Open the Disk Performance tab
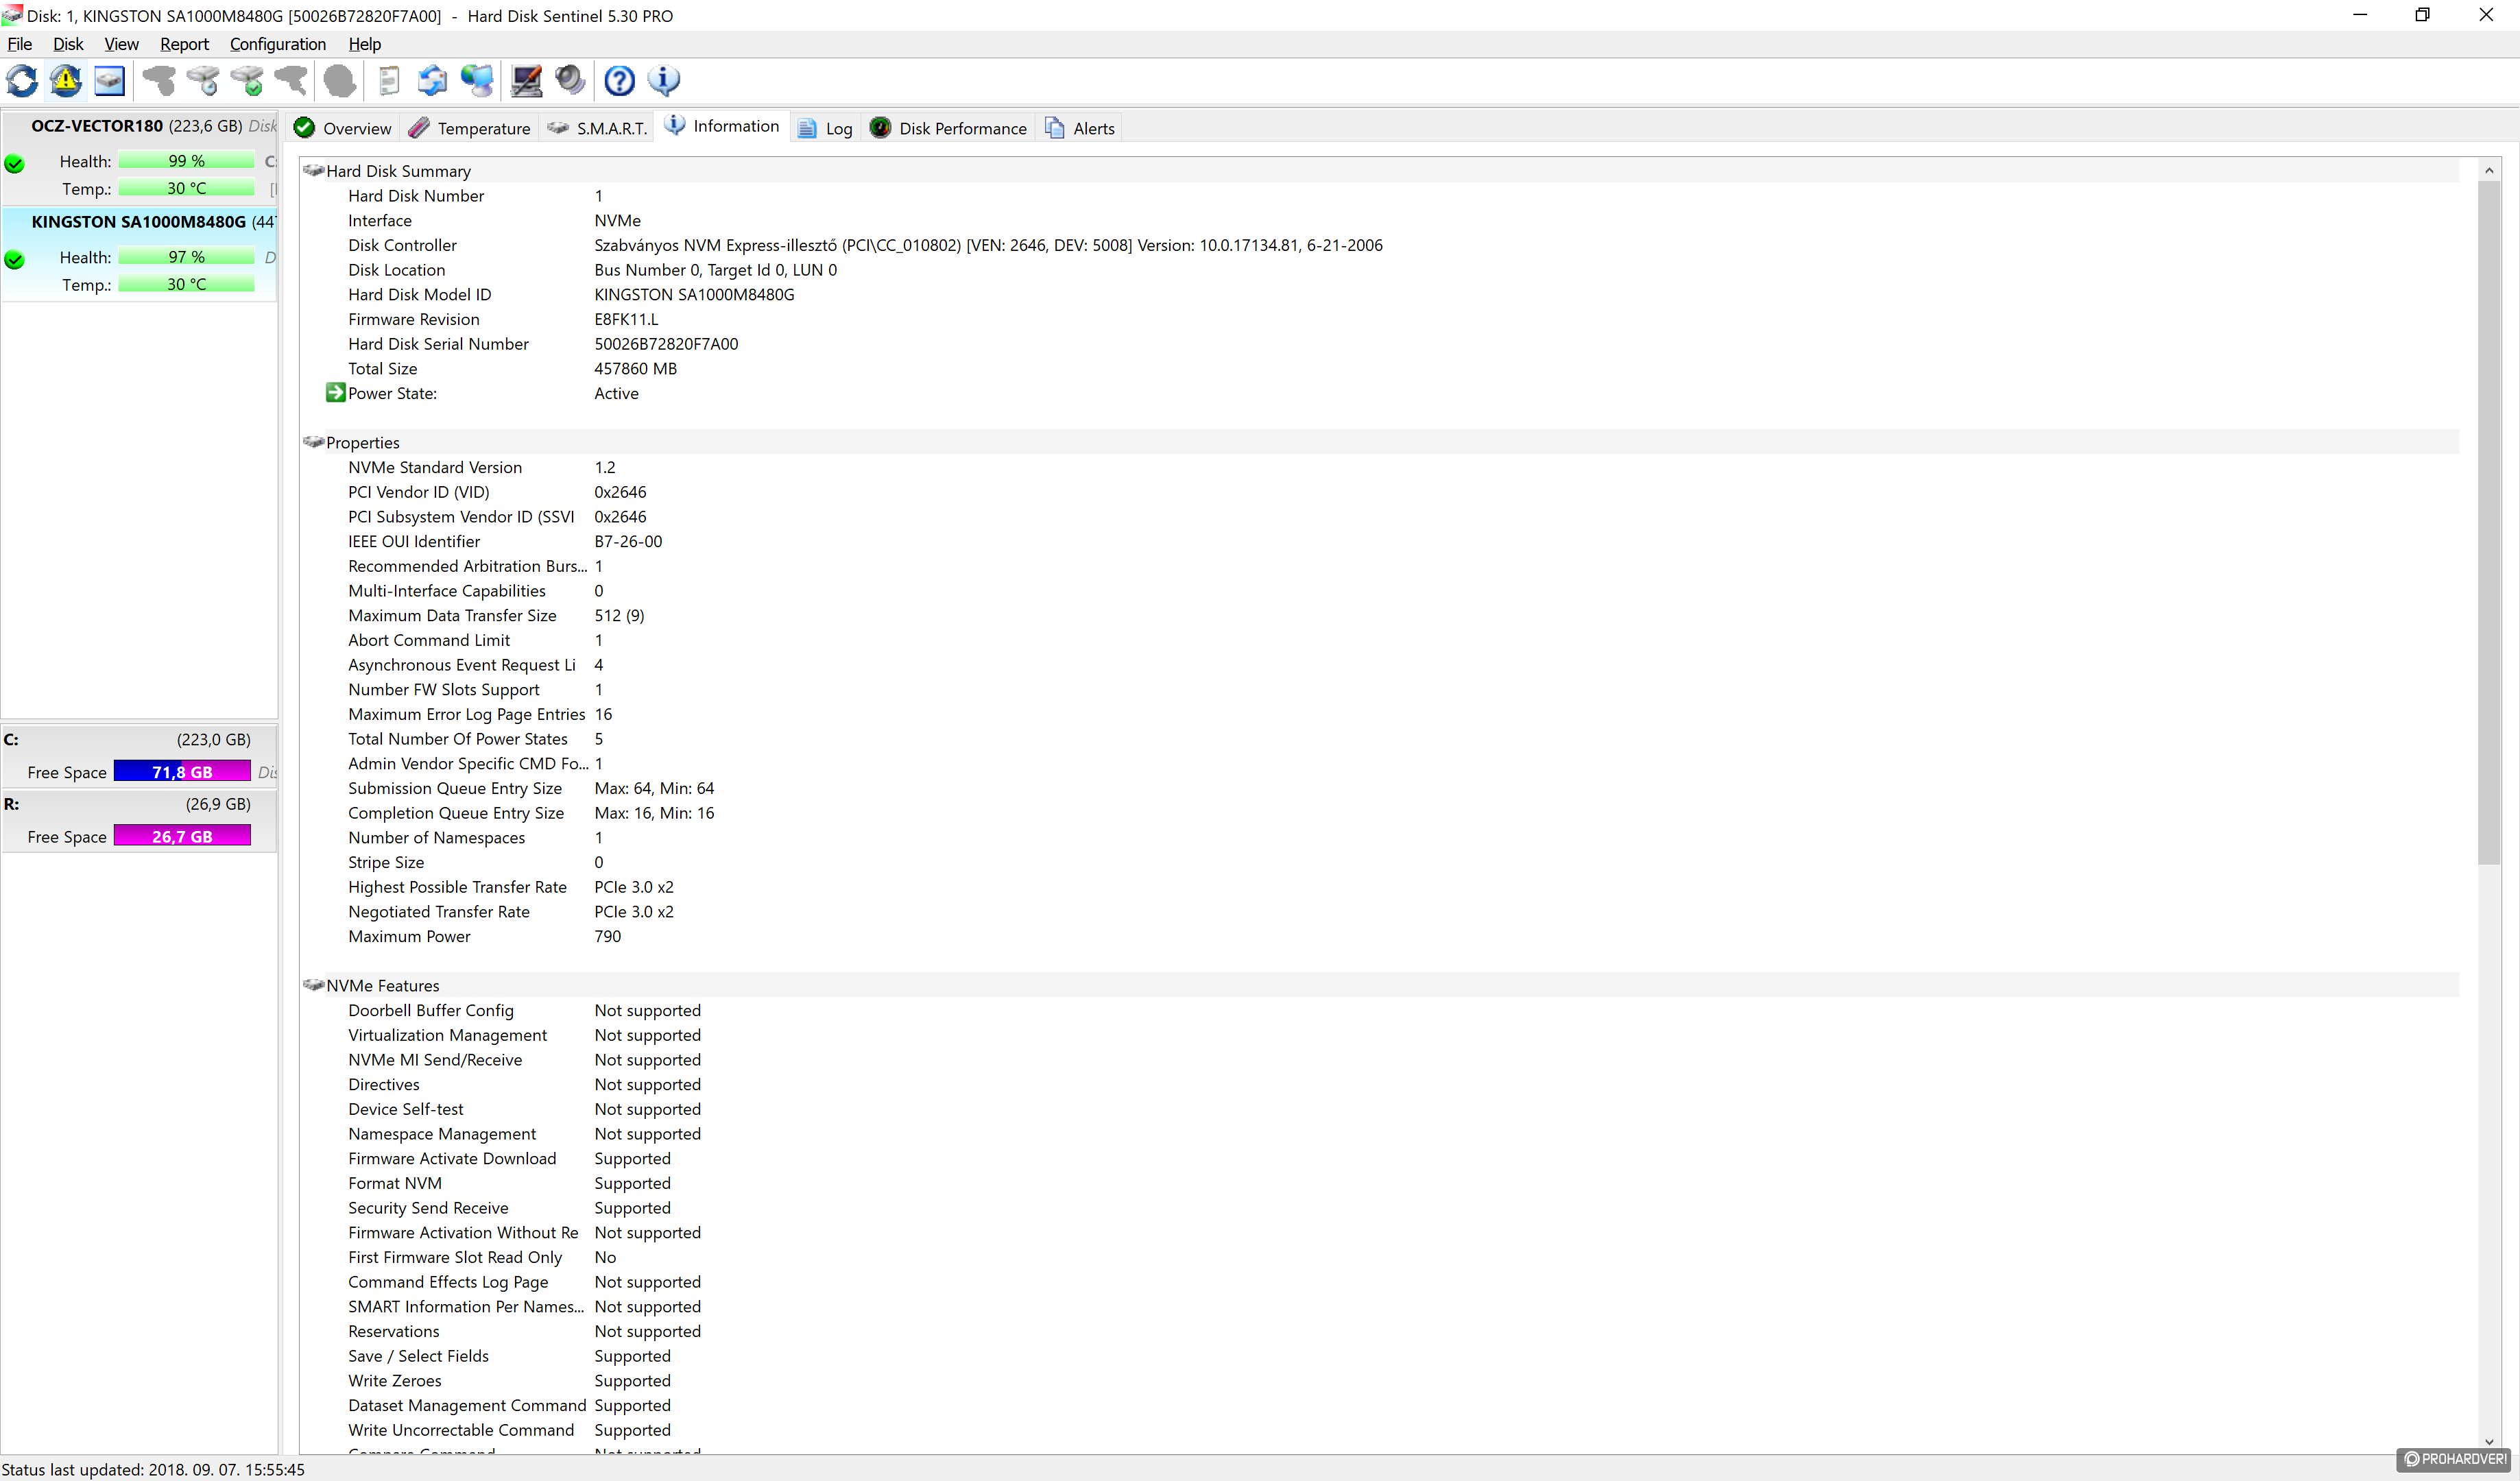 coord(948,128)
